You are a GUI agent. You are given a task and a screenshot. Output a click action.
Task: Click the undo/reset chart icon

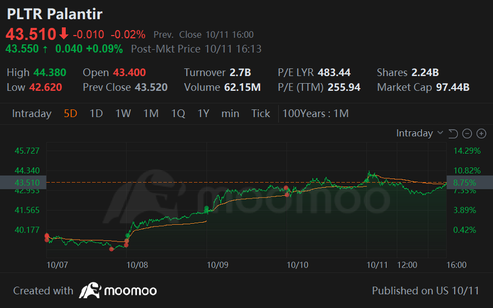tap(453, 133)
